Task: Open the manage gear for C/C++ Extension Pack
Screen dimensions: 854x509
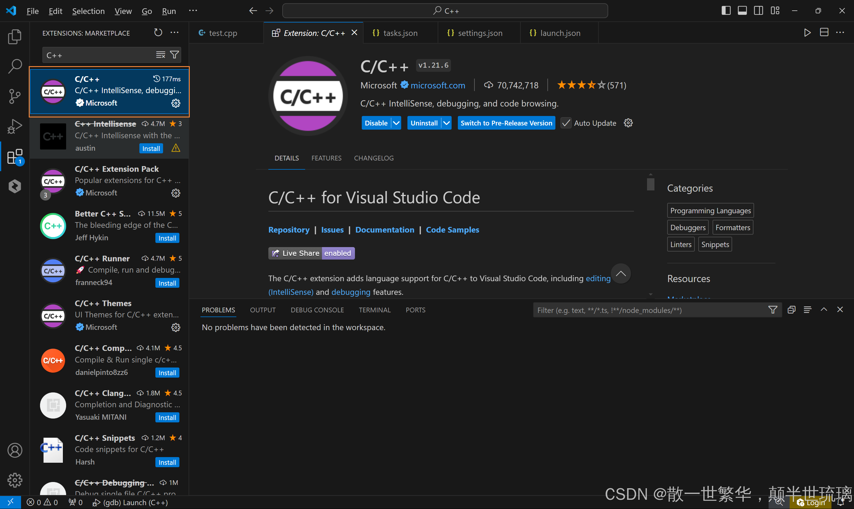Action: [176, 193]
